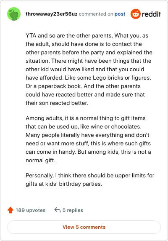168x241 pixels.
Task: Click the paragraph starting "Among adults"
Action: pos(88,139)
